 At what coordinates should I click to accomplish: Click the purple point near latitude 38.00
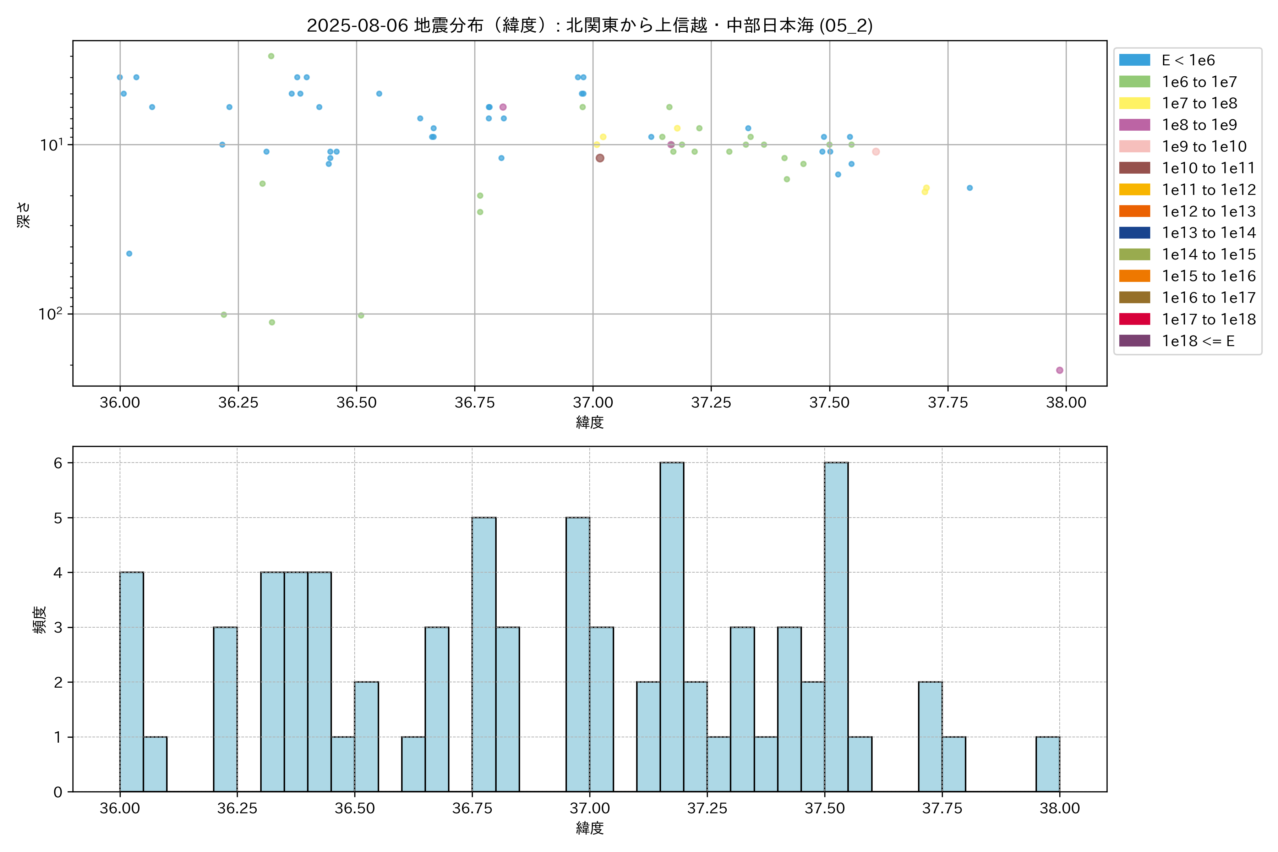point(1060,370)
